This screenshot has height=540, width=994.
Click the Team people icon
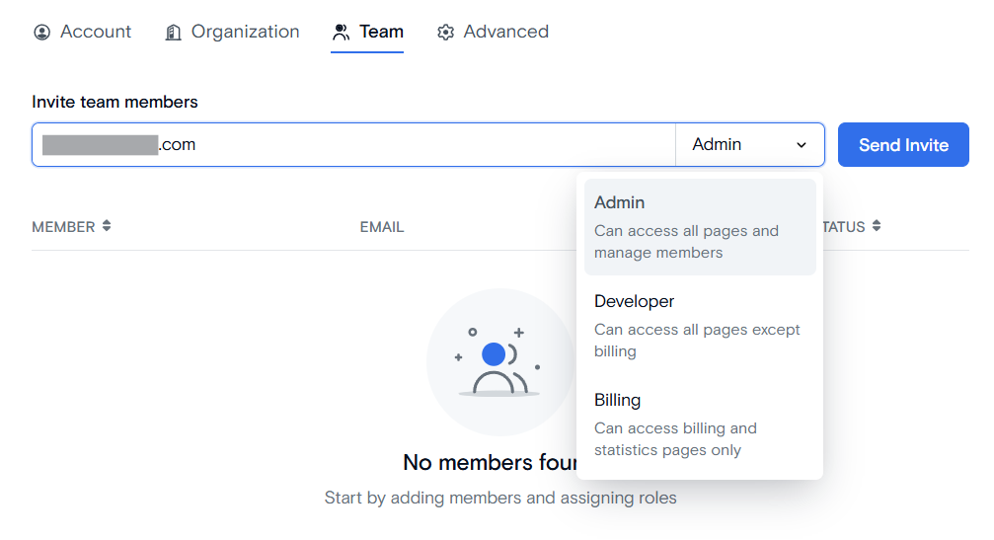(342, 33)
